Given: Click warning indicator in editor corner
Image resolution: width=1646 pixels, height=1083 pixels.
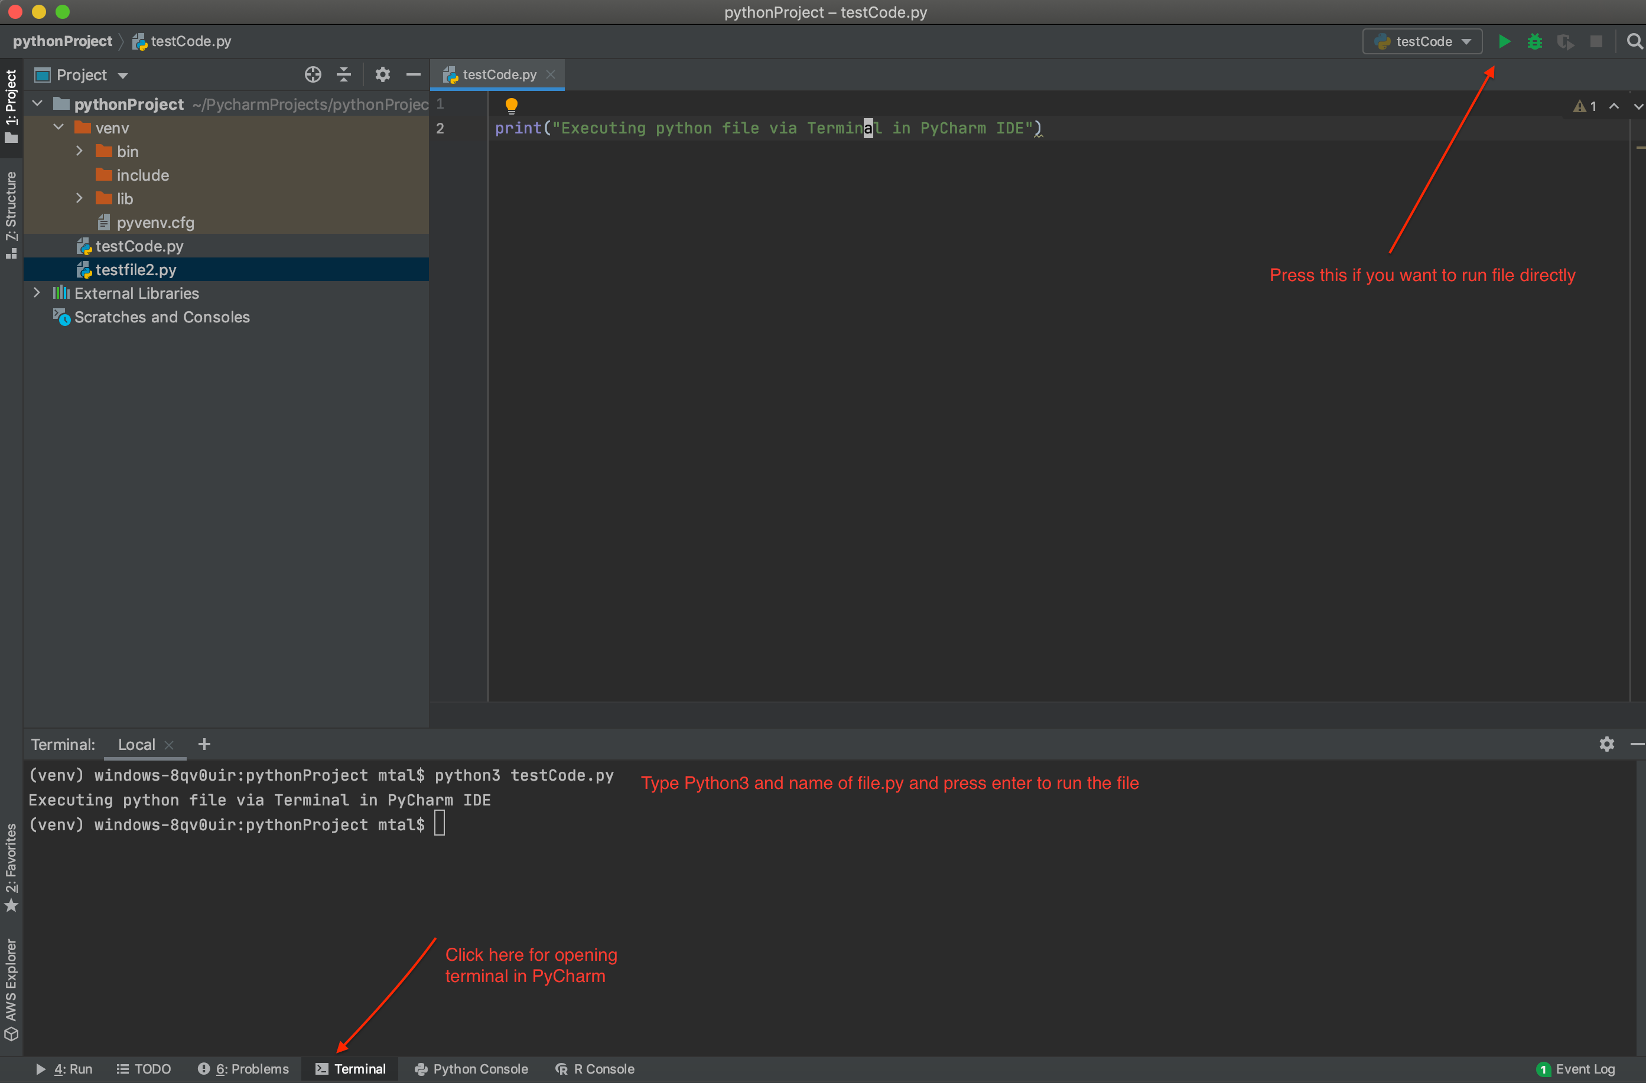Looking at the screenshot, I should pyautogui.click(x=1585, y=106).
